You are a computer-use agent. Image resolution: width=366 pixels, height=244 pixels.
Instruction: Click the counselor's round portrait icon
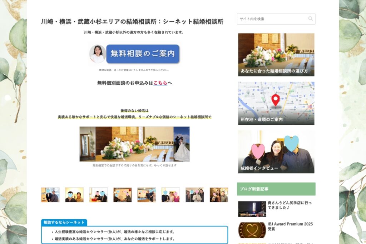(x=97, y=54)
